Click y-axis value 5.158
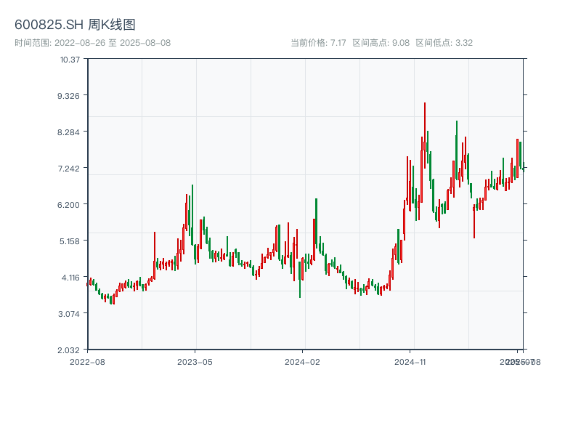Image resolution: width=581 pixels, height=436 pixels. pyautogui.click(x=70, y=241)
